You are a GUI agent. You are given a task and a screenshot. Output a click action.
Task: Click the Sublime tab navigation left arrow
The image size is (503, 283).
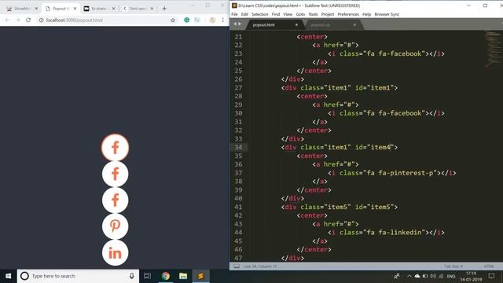tap(235, 24)
